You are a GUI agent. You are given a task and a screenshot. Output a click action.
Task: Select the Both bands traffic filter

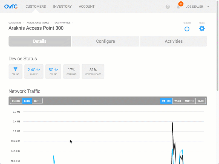[x=37, y=101]
